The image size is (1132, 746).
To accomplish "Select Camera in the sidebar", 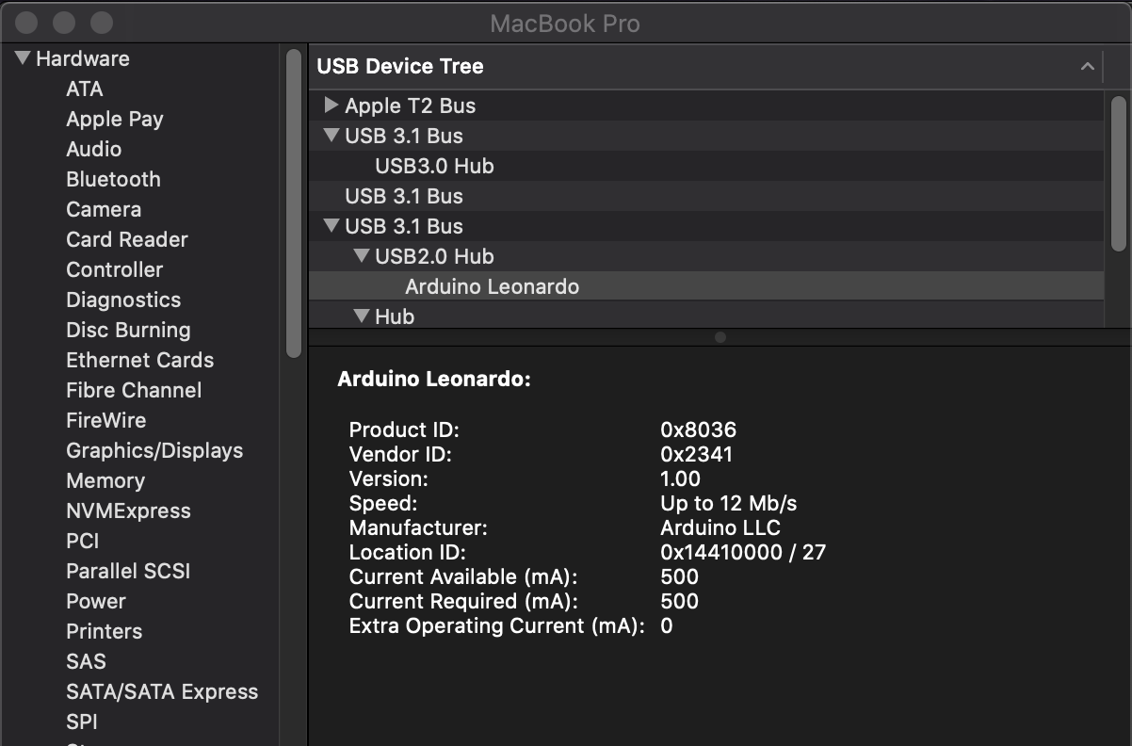I will point(104,209).
